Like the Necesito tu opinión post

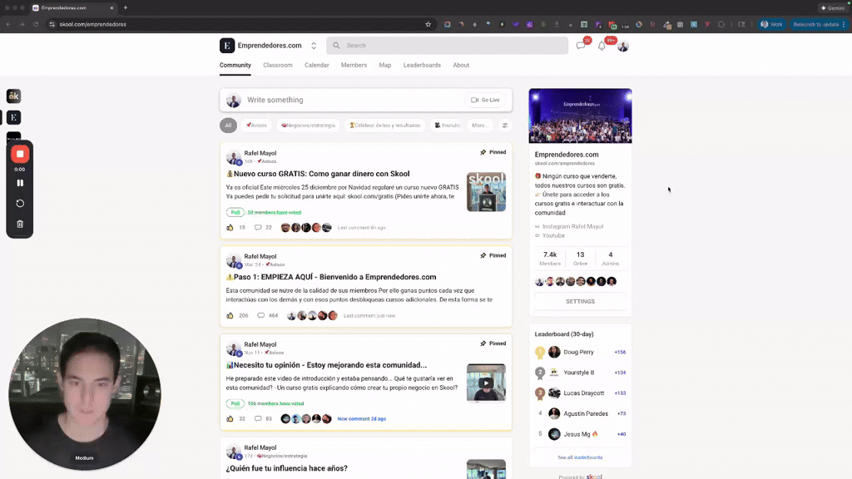point(230,419)
